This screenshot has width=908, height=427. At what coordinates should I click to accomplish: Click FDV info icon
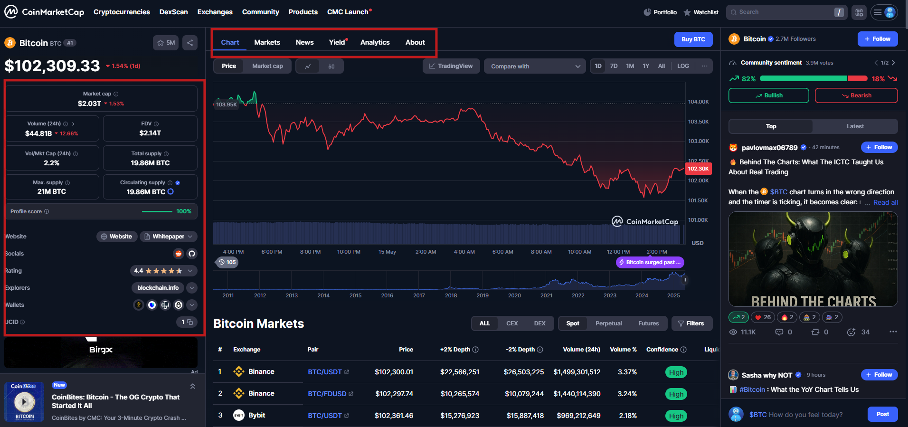click(156, 124)
